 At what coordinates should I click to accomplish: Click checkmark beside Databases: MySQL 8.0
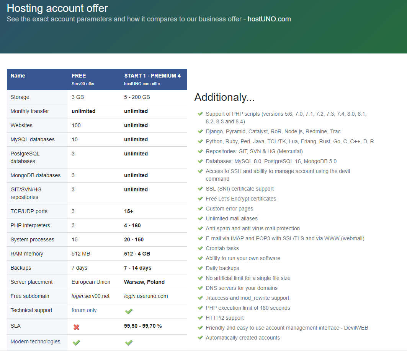click(x=200, y=161)
